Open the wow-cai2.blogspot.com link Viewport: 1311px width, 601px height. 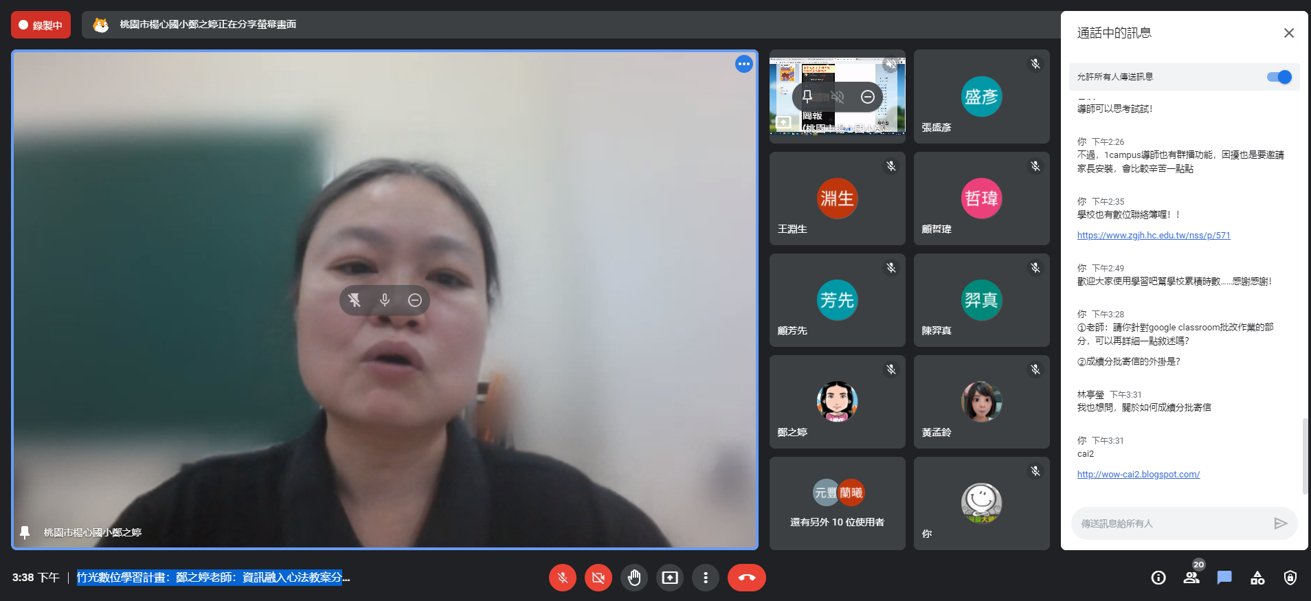[1138, 475]
